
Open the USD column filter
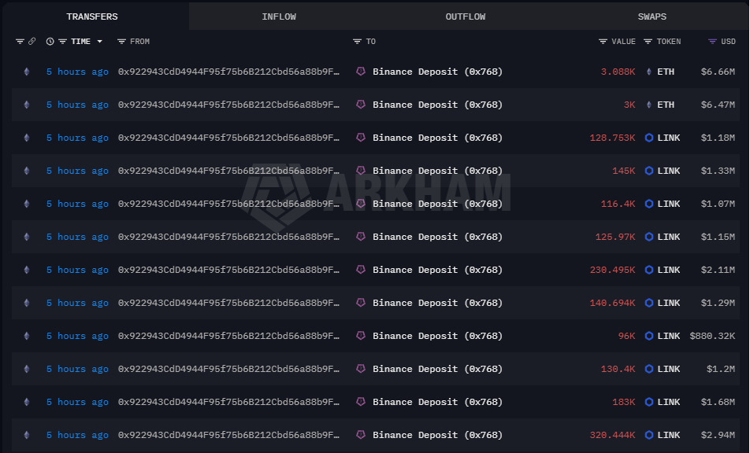[x=712, y=42]
